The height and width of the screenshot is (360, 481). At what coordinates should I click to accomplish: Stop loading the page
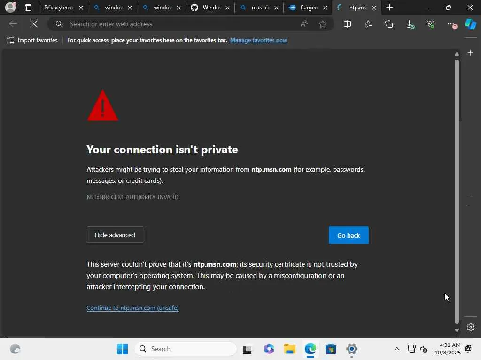[34, 24]
